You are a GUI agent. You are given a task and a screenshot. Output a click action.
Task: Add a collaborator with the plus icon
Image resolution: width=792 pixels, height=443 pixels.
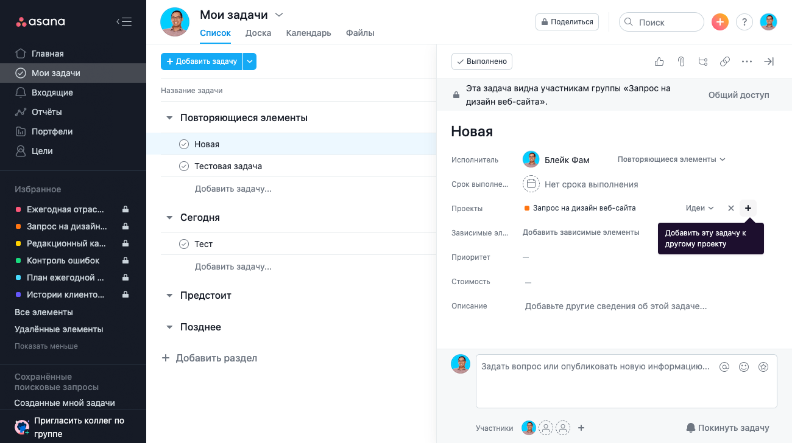[x=581, y=428]
